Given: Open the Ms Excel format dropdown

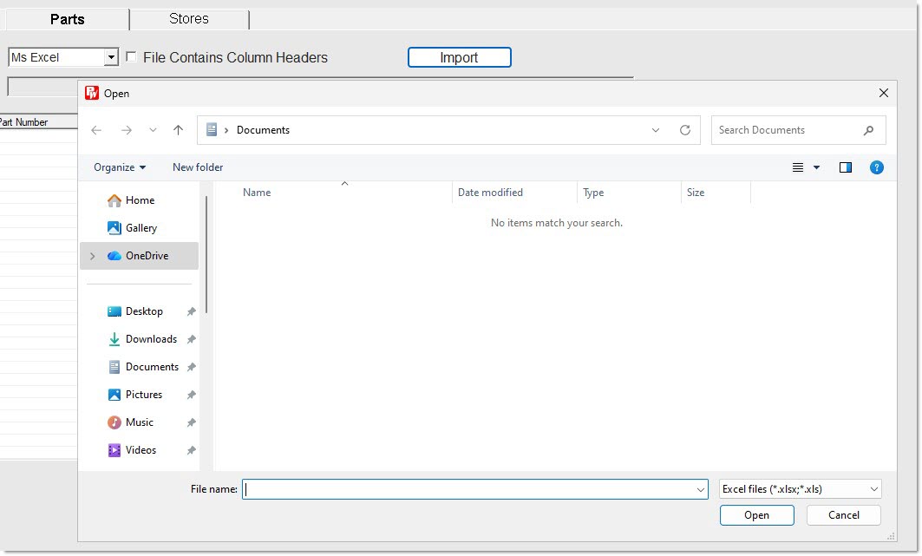Looking at the screenshot, I should (x=111, y=58).
